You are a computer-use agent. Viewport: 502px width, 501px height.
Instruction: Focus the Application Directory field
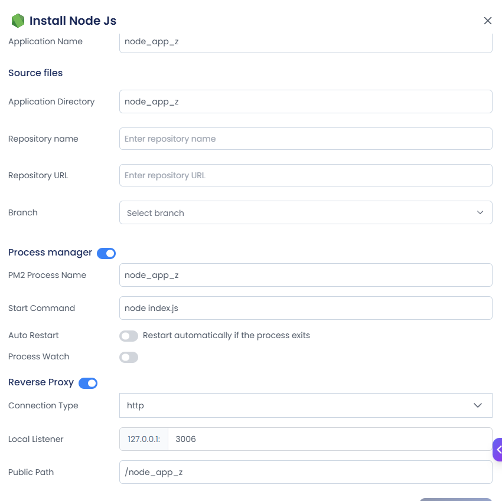click(x=306, y=101)
